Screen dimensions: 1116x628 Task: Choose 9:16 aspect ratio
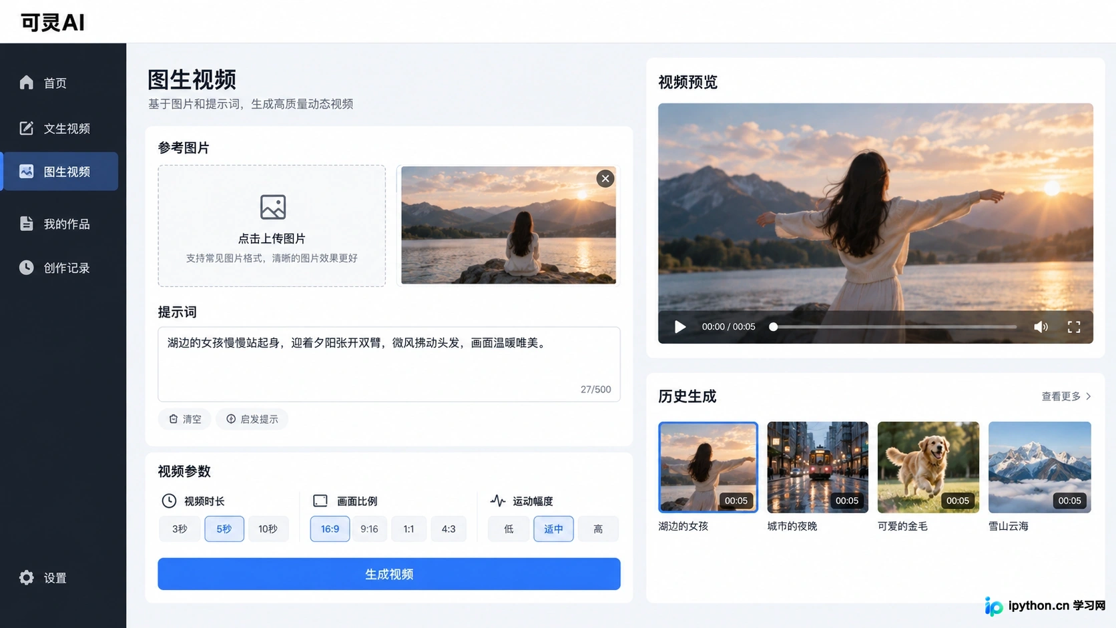[369, 529]
